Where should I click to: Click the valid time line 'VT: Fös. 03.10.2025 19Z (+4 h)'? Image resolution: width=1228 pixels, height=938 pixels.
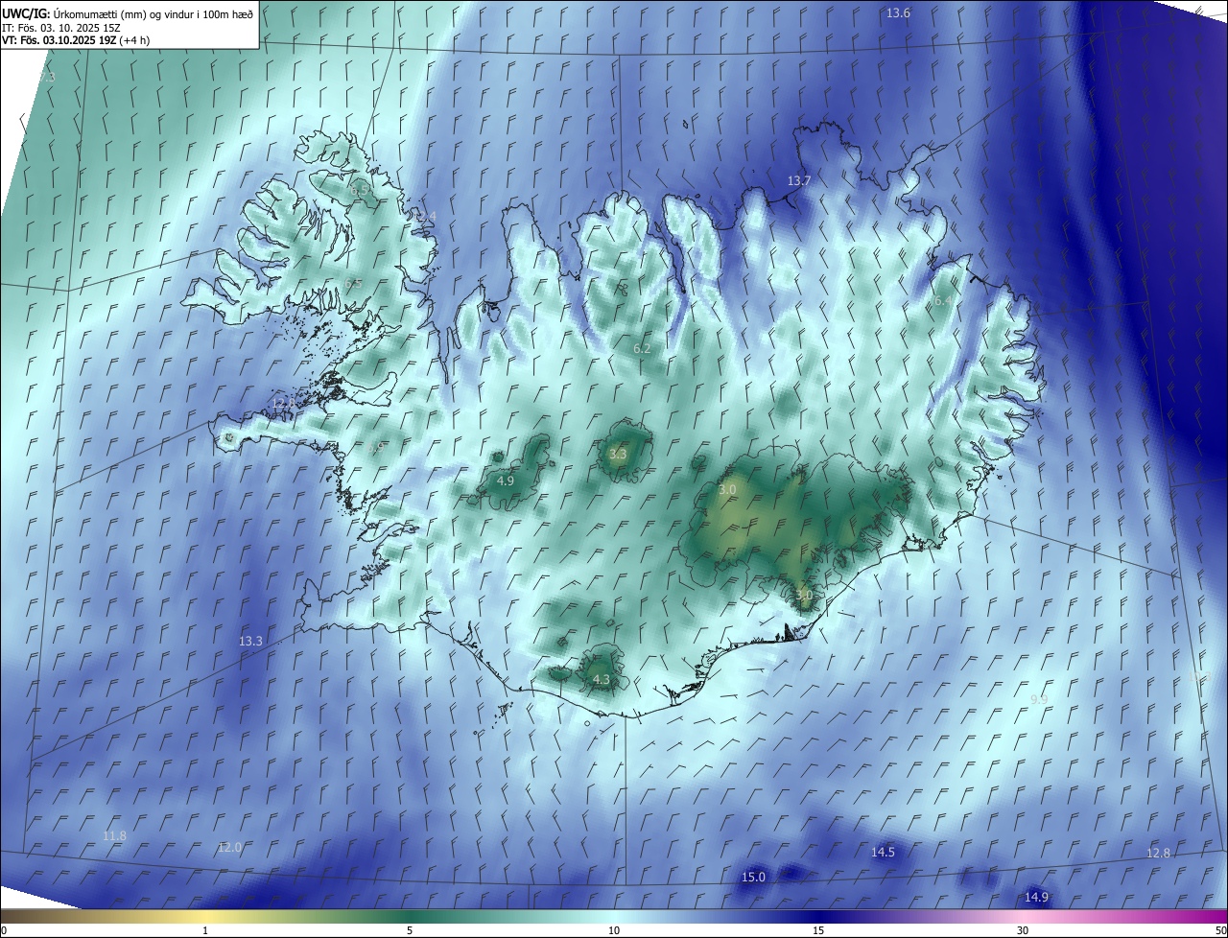point(76,40)
